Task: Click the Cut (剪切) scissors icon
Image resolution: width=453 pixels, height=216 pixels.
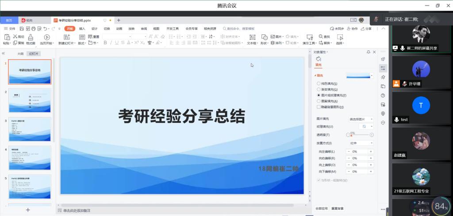Action: [15, 37]
